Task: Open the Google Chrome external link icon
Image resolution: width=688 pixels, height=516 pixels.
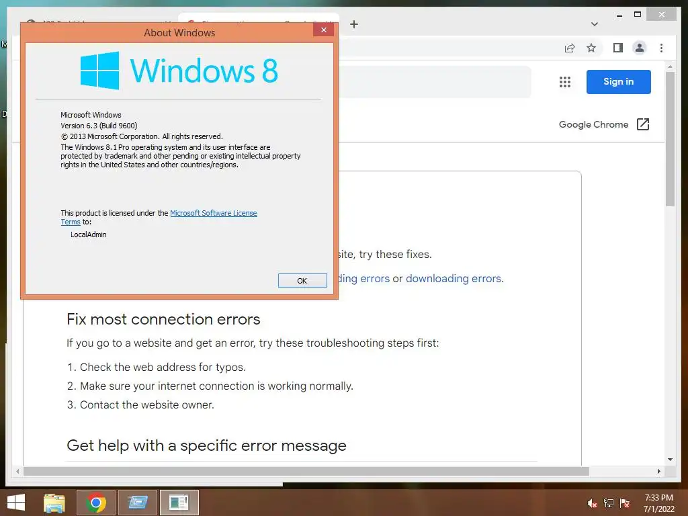Action: coord(642,124)
